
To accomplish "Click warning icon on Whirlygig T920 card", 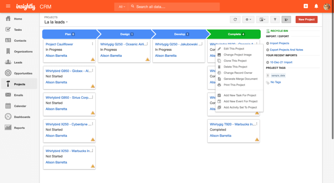I will (257, 140).
